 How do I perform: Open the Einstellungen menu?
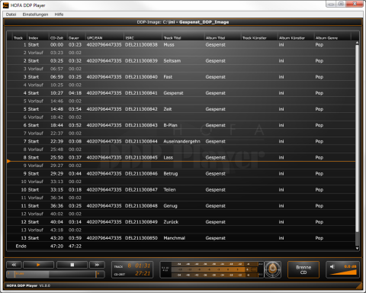pyautogui.click(x=35, y=14)
